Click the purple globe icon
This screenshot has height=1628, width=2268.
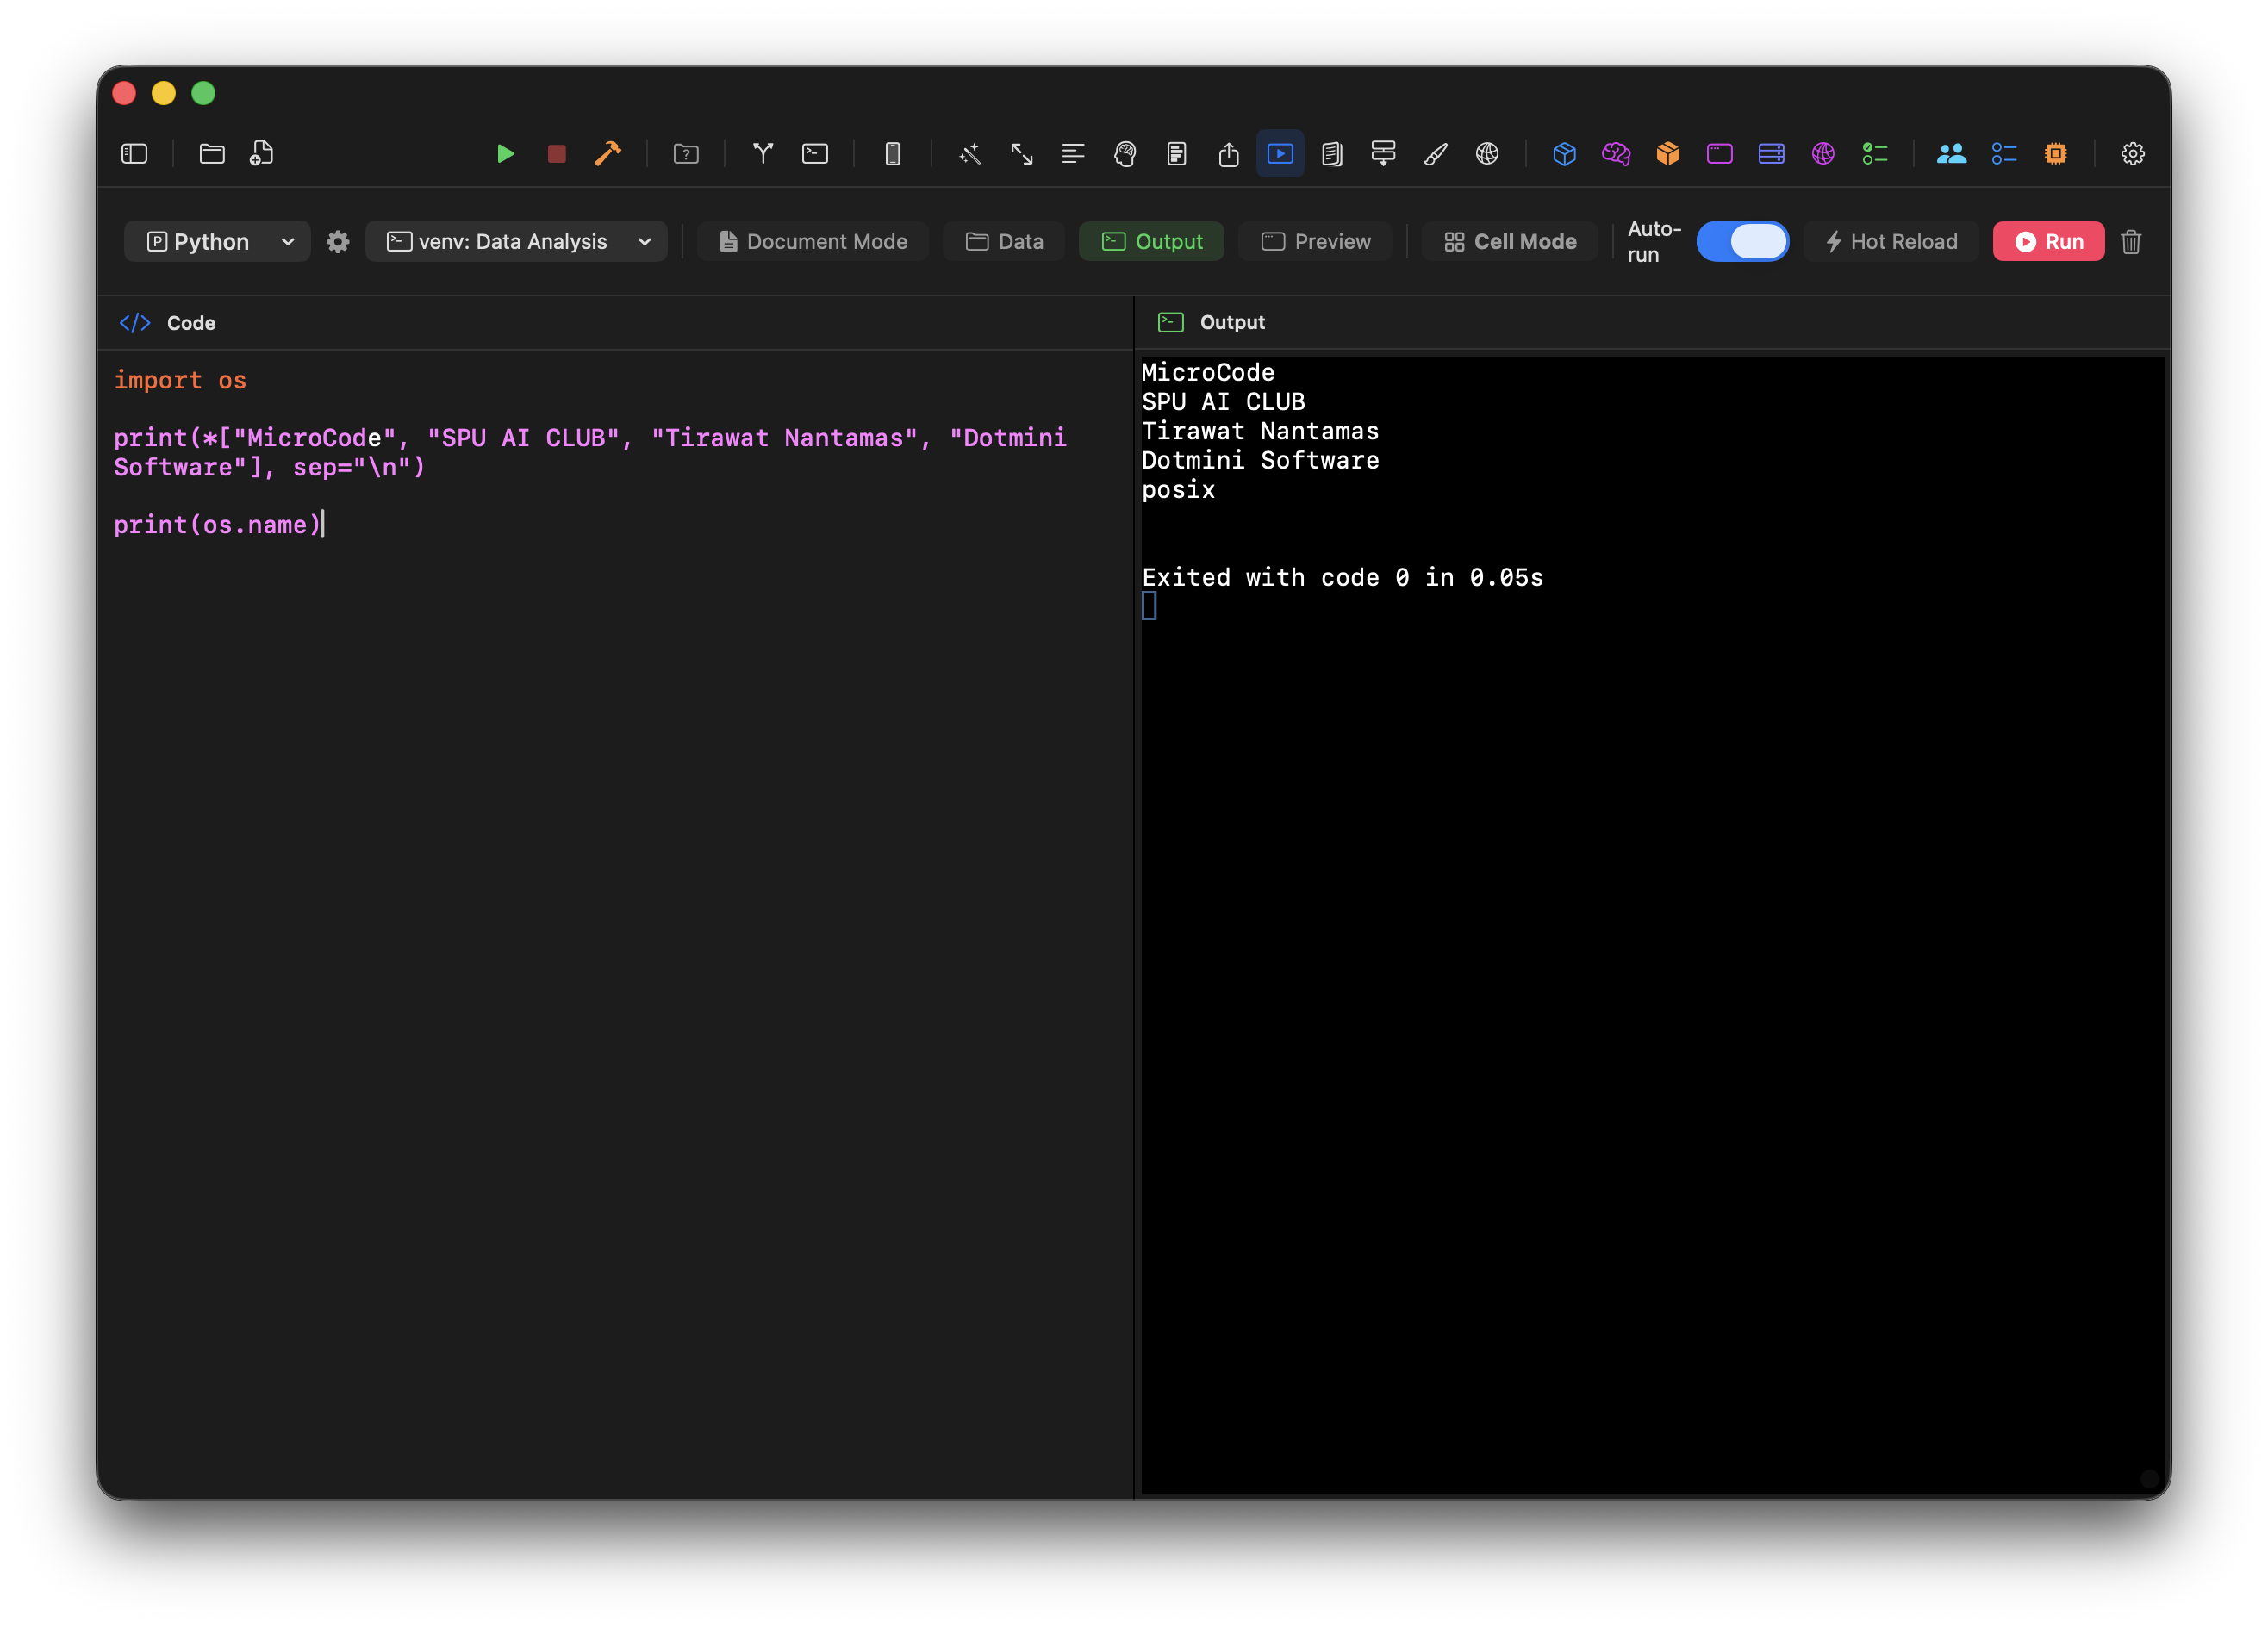point(1823,154)
